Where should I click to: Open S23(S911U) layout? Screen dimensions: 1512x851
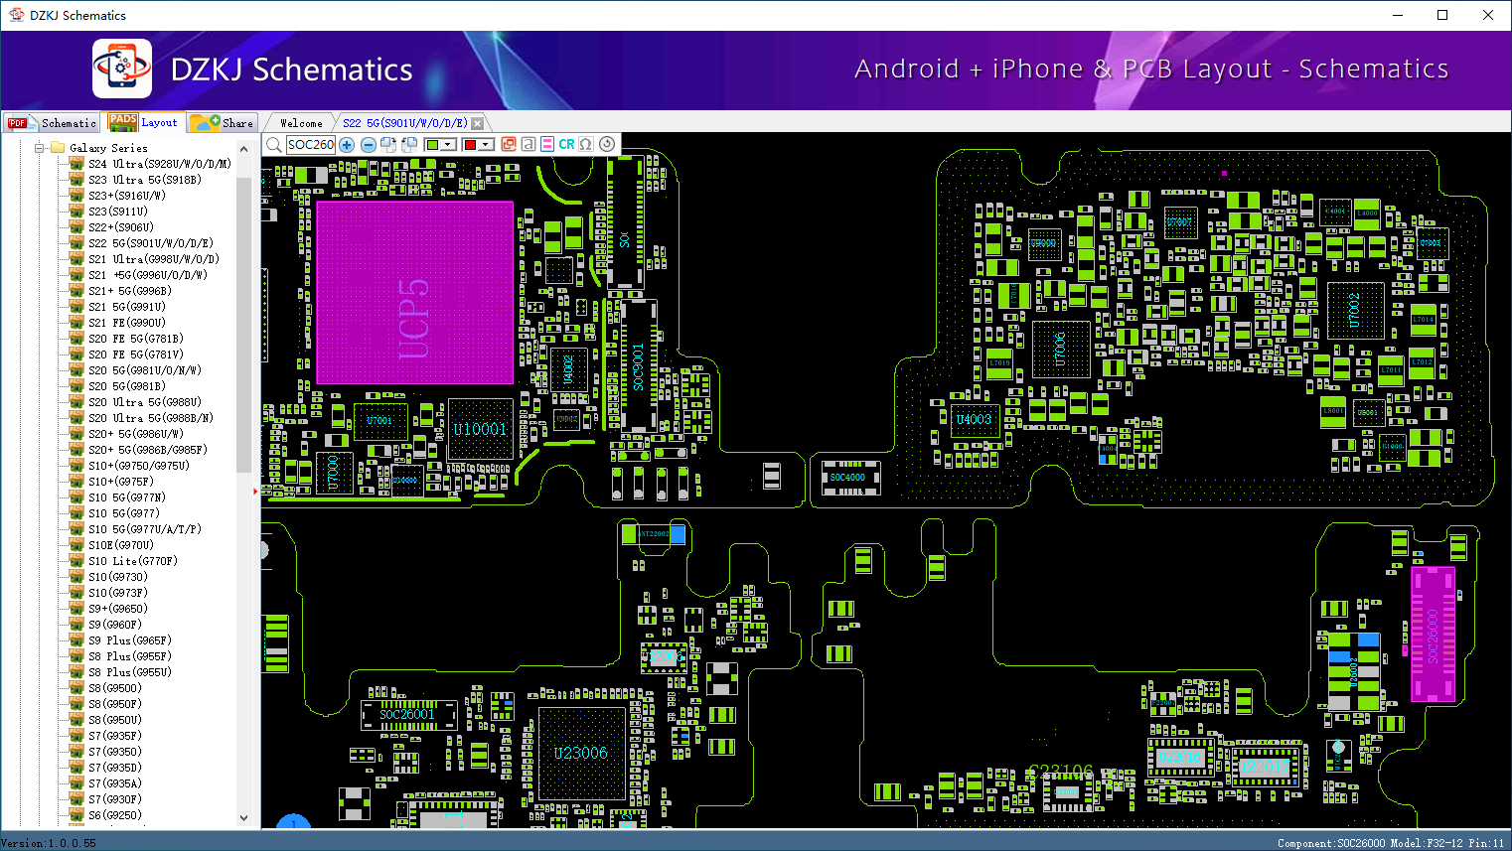click(118, 212)
